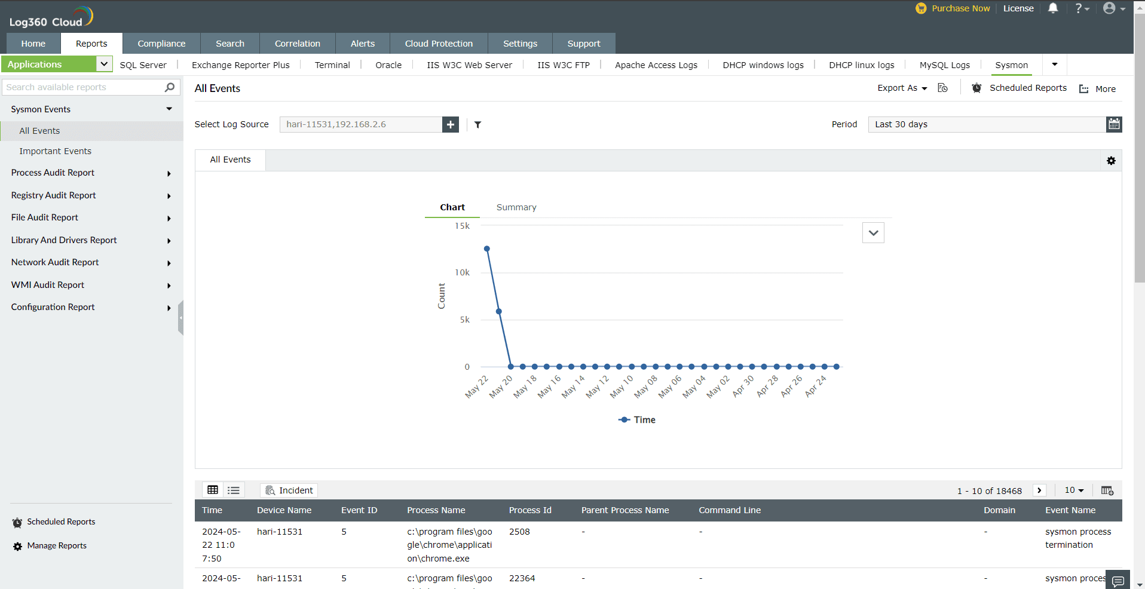Select grid view for the events table
Image resolution: width=1145 pixels, height=589 pixels.
coord(212,490)
